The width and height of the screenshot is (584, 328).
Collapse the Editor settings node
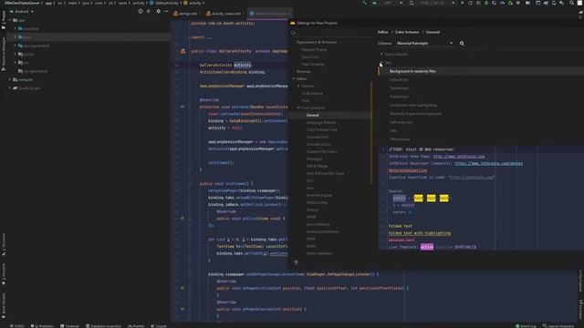[x=294, y=79]
